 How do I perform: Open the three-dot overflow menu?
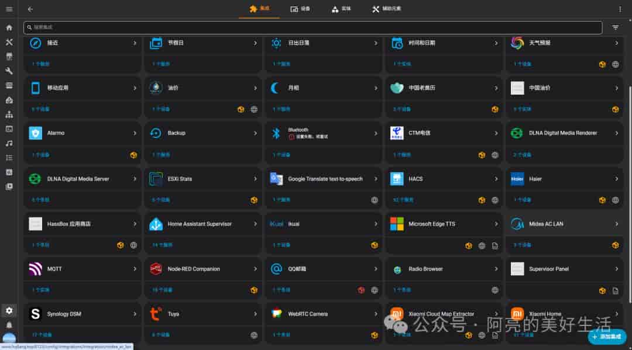620,9
